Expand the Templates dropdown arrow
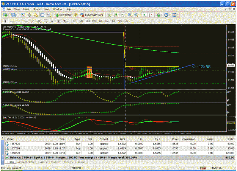Screen dimensions: 237x171 pos(177,15)
